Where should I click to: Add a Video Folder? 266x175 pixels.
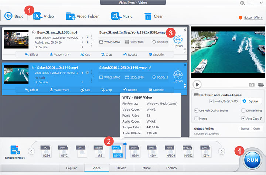point(82,16)
